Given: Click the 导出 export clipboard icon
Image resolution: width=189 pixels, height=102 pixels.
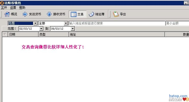Looking at the screenshot, I should click(116, 14).
